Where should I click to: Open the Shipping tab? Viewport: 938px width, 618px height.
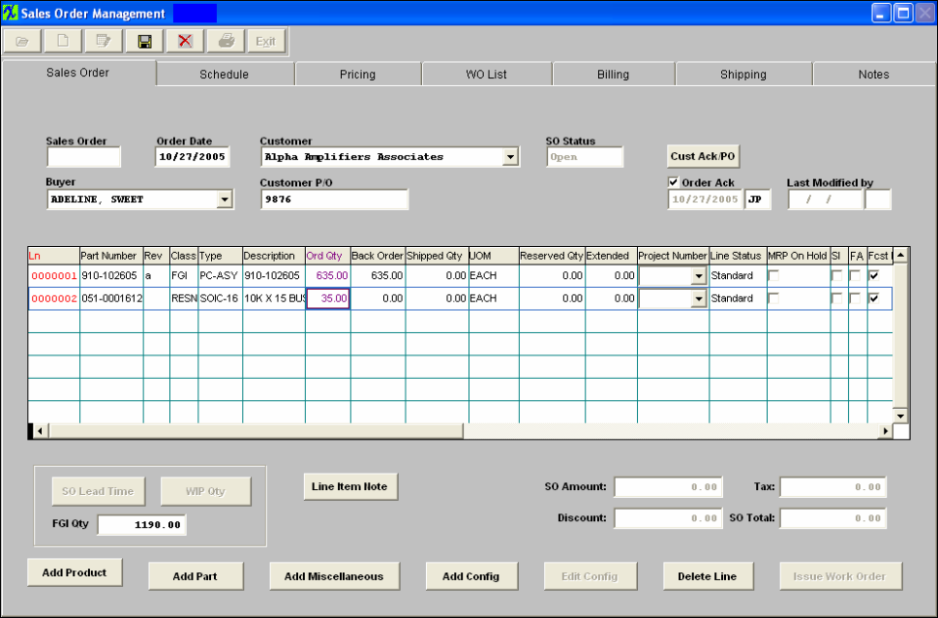743,74
